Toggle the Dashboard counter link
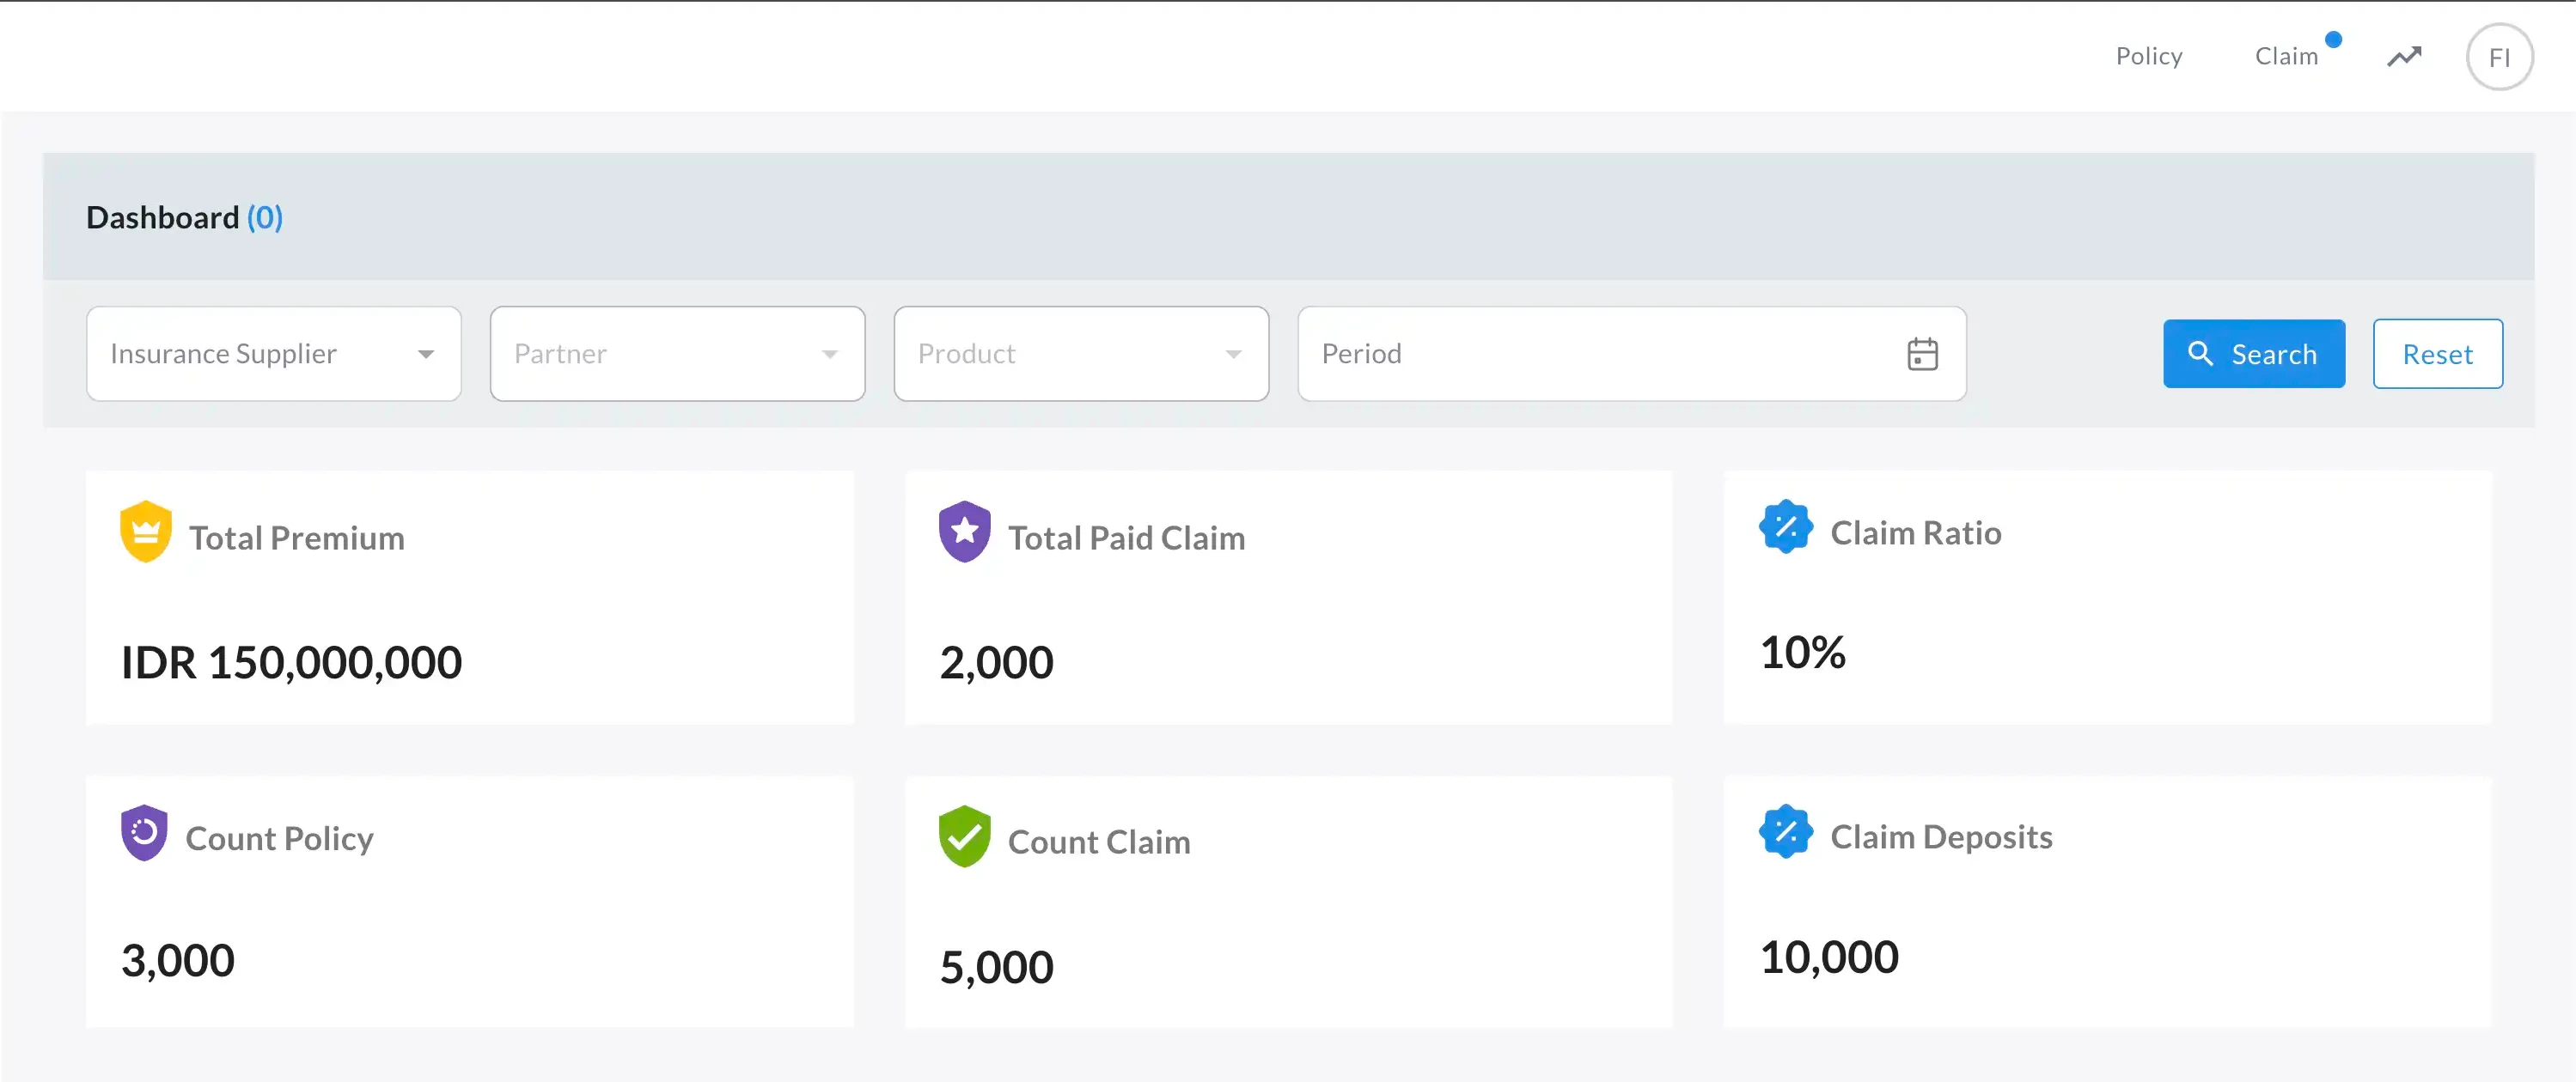This screenshot has height=1082, width=2576. point(265,216)
